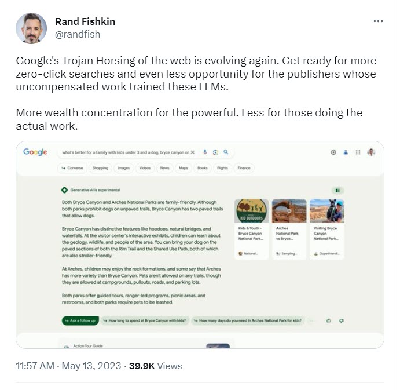The height and width of the screenshot is (390, 411).
Task: Select the Shopping search filter chip
Action: coord(100,168)
